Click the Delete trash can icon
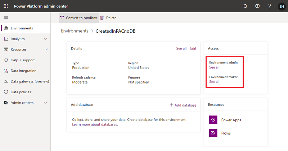The height and width of the screenshot is (151, 288). [102, 18]
